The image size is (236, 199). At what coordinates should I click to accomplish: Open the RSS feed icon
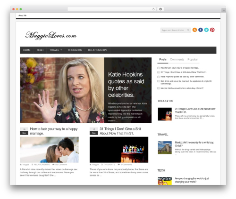coord(194,30)
